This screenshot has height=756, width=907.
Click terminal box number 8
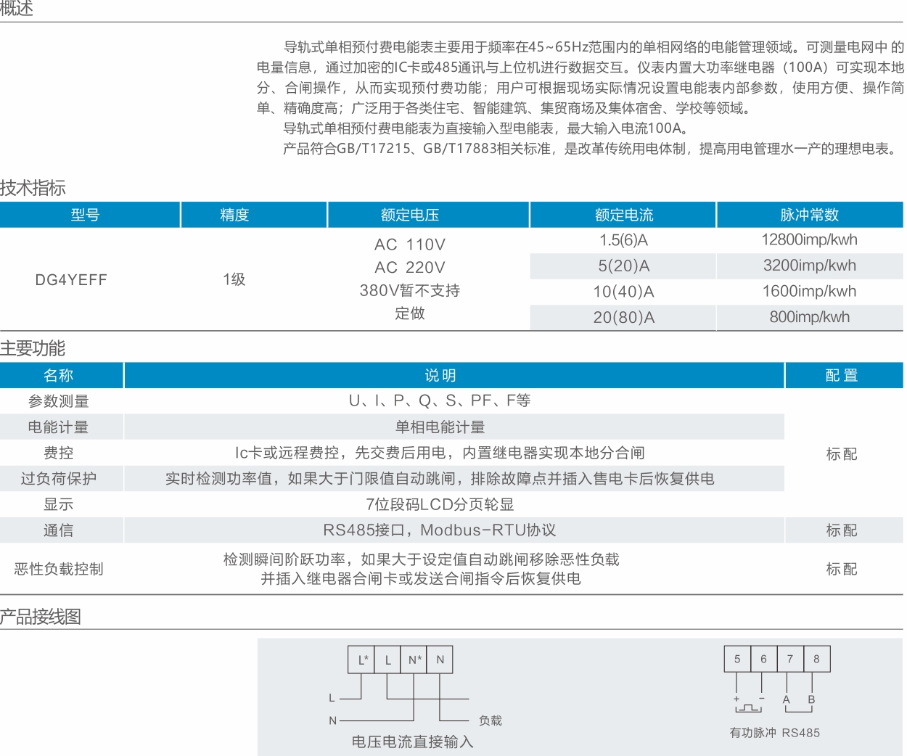pyautogui.click(x=816, y=659)
